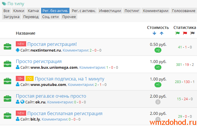Click the price '0.50 руб.'
This screenshot has height=126, width=197.
click(158, 44)
